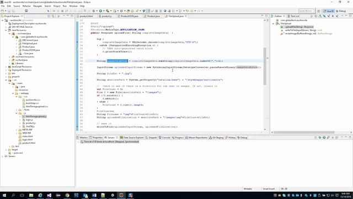
Task: Click the Quick Access search field
Action: [306, 11]
